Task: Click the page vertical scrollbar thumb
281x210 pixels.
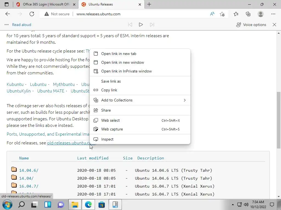Action: [x=279, y=120]
